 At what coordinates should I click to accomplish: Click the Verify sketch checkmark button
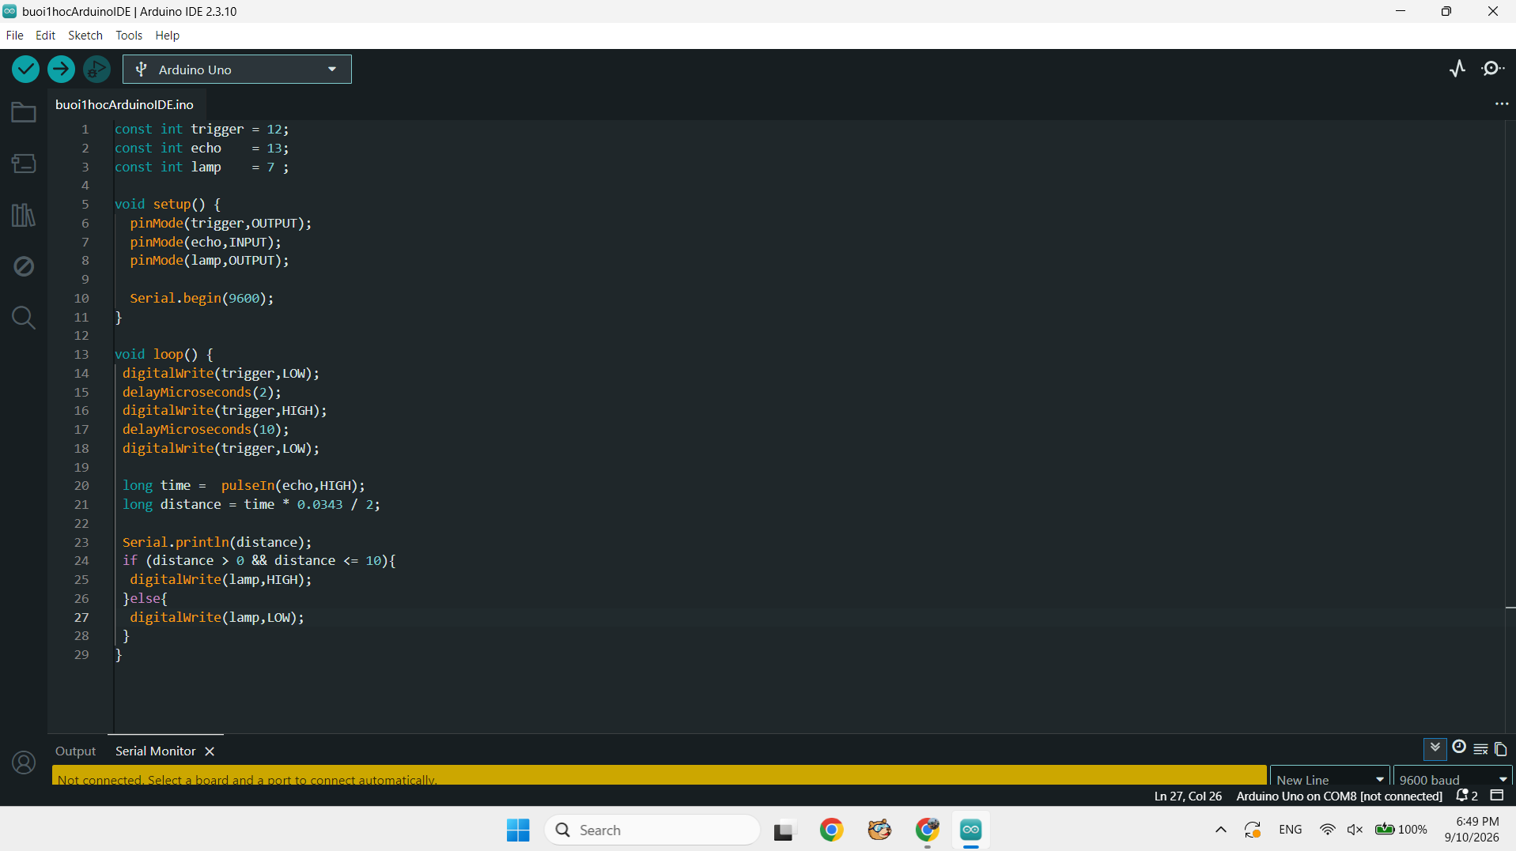(25, 70)
